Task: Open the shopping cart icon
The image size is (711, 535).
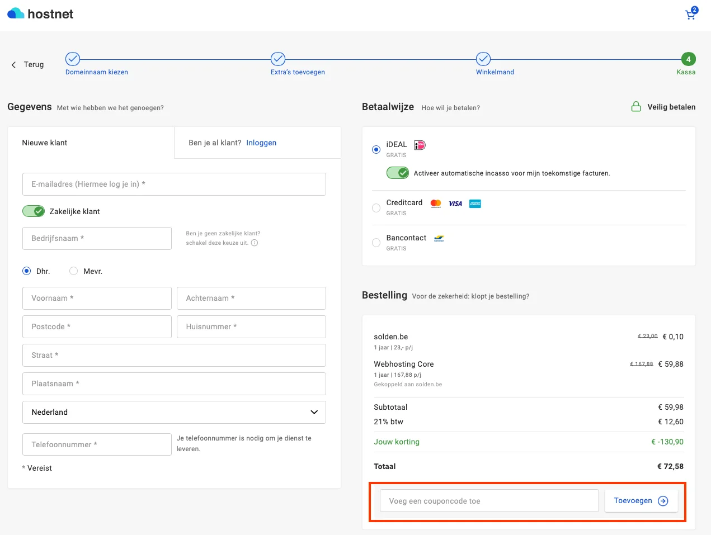Action: click(x=691, y=15)
